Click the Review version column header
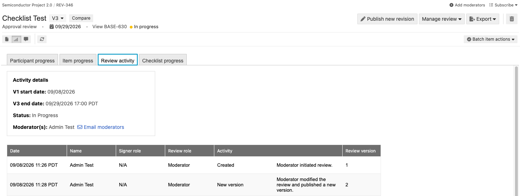The width and height of the screenshot is (520, 196). (362, 151)
